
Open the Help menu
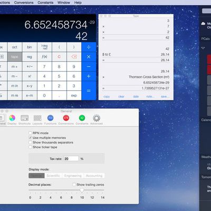click(x=78, y=3)
